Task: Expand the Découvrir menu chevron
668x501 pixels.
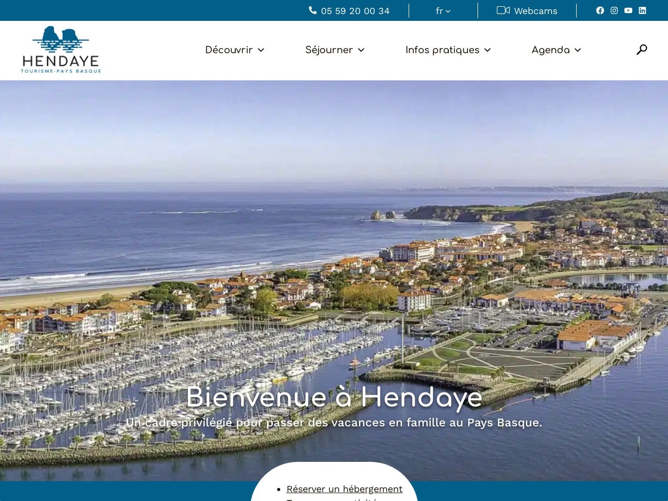Action: click(x=261, y=50)
